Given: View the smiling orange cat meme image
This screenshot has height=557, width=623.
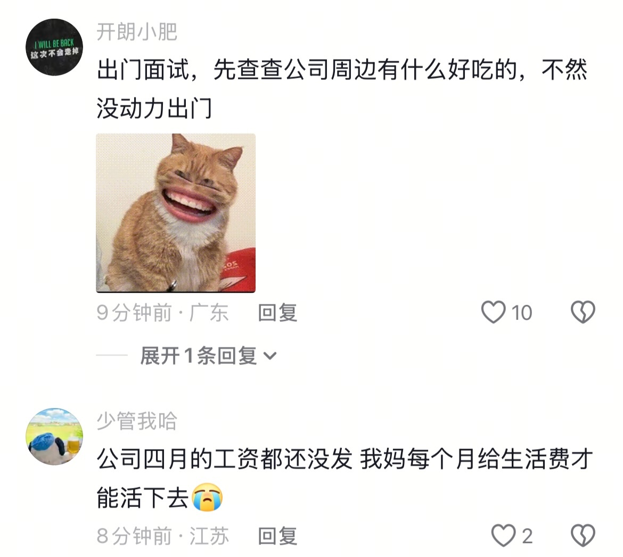Looking at the screenshot, I should pos(176,213).
